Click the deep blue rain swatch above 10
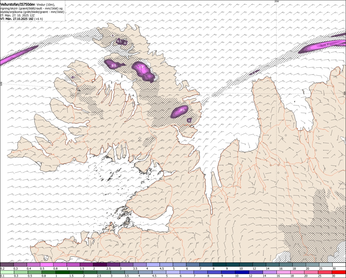346x278 pixels. (242, 272)
